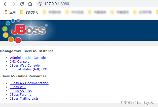Screen dimensions: 158x107
Task: Focus the address bar showing 127.0.0.1:8080
Action: [x=97, y=4]
